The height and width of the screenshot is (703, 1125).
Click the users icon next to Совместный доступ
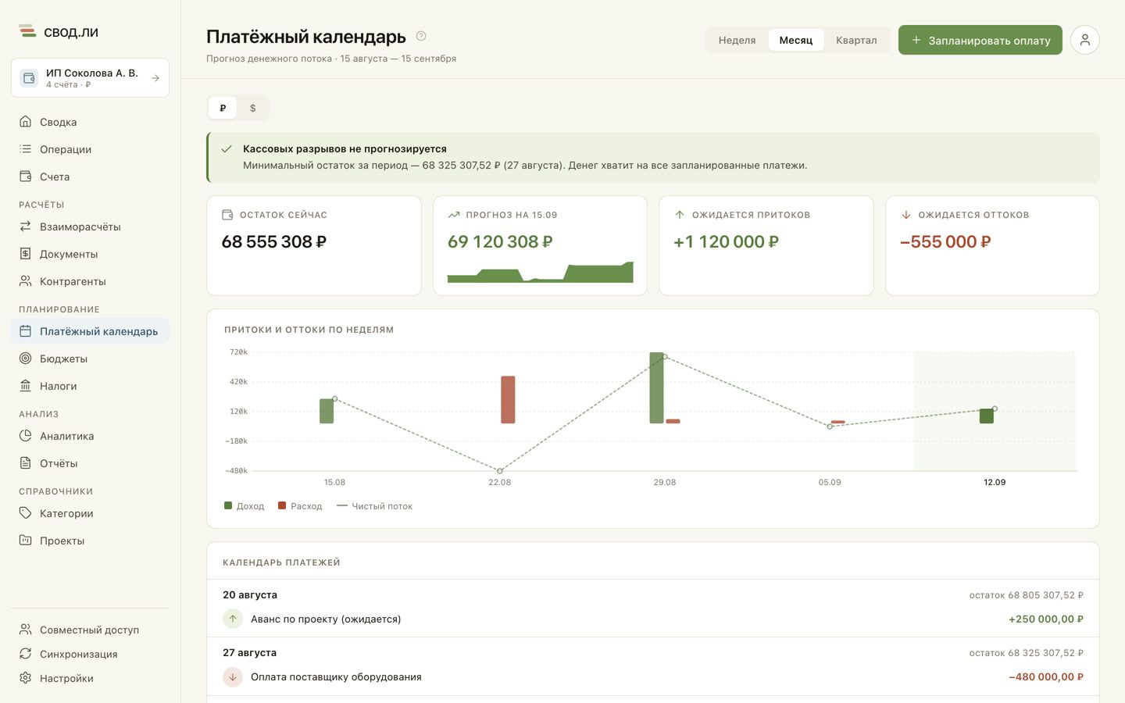[x=26, y=630]
